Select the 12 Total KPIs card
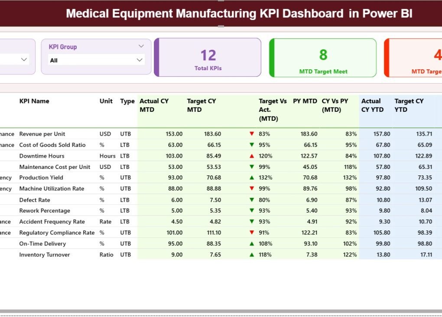The height and width of the screenshot is (317, 442). click(x=207, y=57)
